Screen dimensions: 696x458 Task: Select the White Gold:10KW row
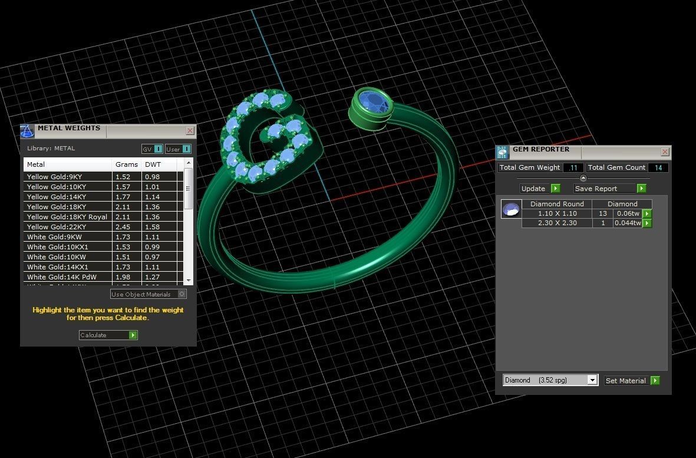pos(103,257)
